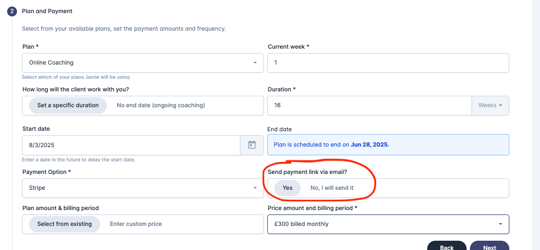Click the Start date field with 8/3/2025
The height and width of the screenshot is (250, 540).
pos(131,145)
